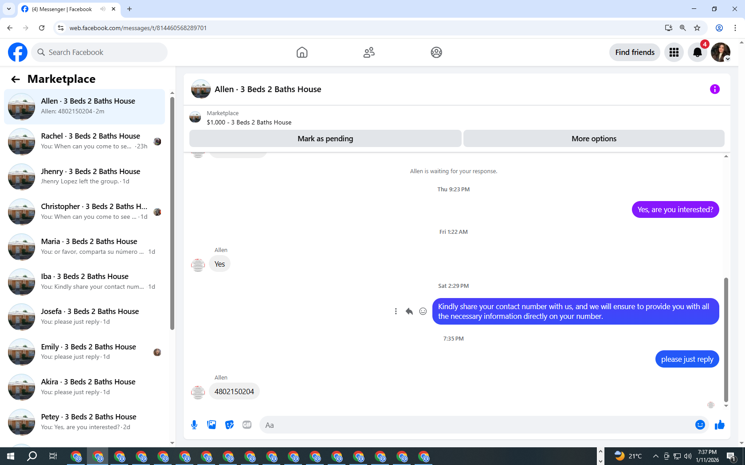This screenshot has width=745, height=465.
Task: Focus the Search Facebook field
Action: (x=99, y=52)
